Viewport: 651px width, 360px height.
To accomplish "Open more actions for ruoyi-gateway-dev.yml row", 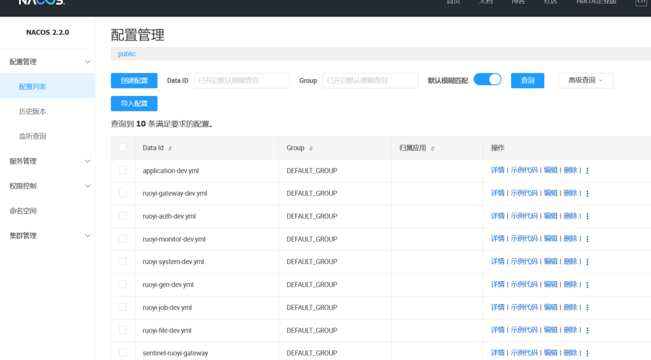I will click(x=587, y=193).
